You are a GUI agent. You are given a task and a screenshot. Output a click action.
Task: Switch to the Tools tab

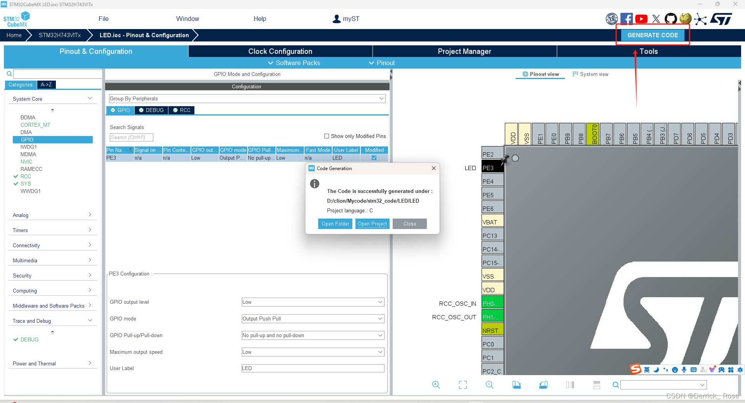click(649, 51)
